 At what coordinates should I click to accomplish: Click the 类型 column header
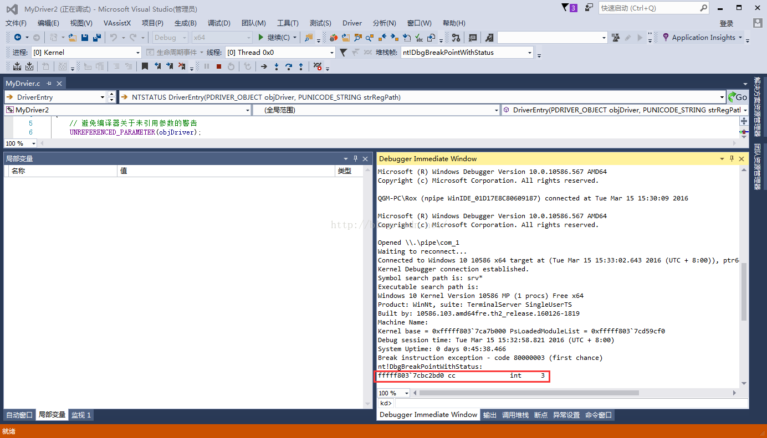click(x=349, y=171)
